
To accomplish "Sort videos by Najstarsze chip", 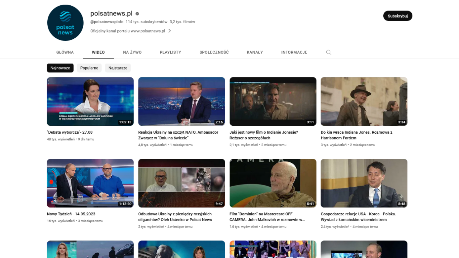I will (x=118, y=68).
